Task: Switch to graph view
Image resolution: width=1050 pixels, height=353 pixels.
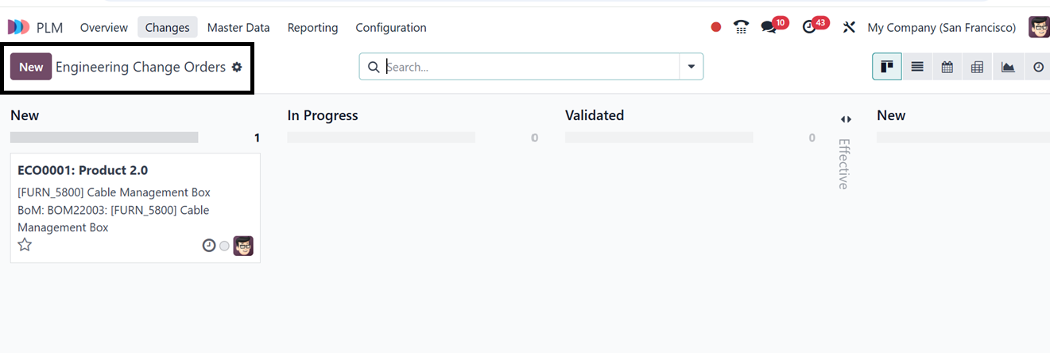Action: coord(1008,67)
